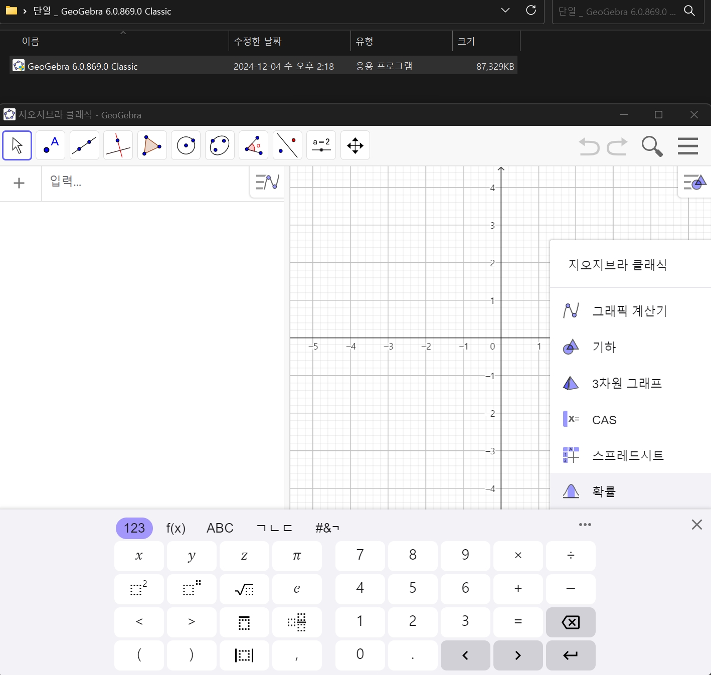This screenshot has height=675, width=711.
Task: Choose 스프레드시트 from the apps menu
Action: click(630, 455)
